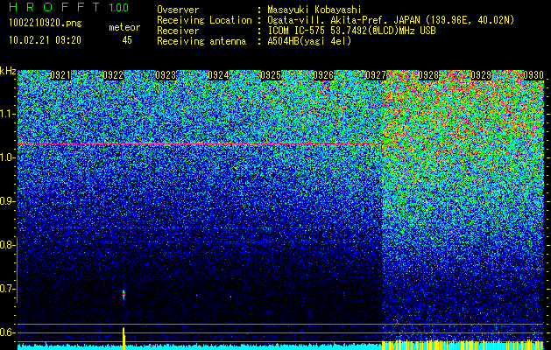551x350 pixels.
Task: Click the 0924 time marker
Action: [x=218, y=75]
